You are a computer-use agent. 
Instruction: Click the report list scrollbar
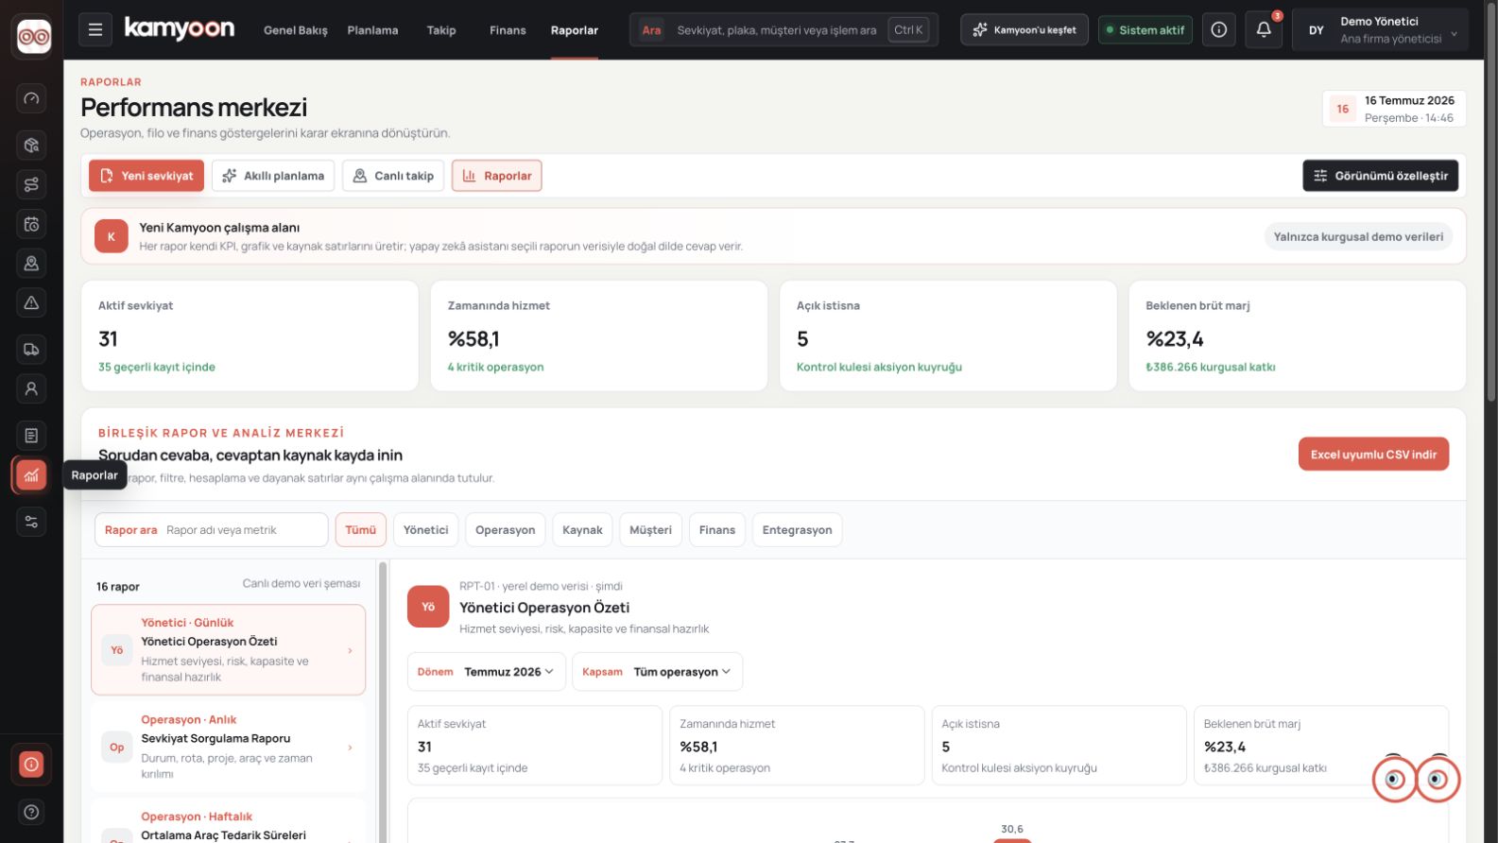383,701
